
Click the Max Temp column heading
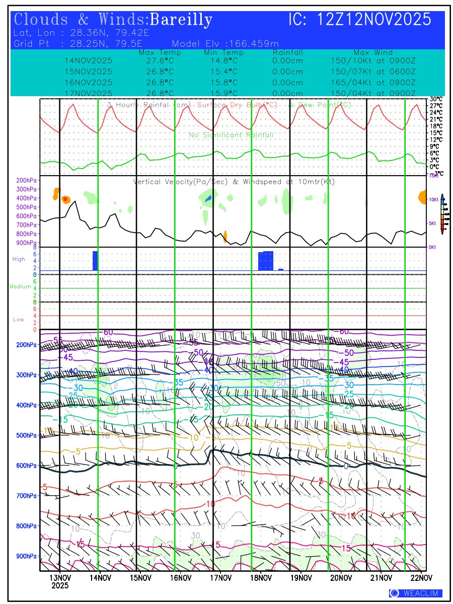[160, 52]
